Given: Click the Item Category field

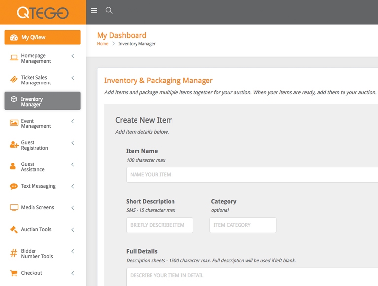Looking at the screenshot, I should (242, 225).
